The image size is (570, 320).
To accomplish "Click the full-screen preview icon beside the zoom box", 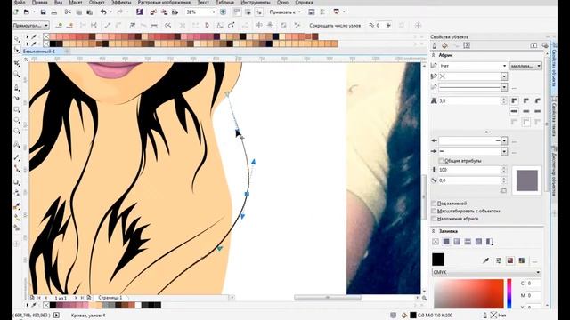I will [223, 12].
